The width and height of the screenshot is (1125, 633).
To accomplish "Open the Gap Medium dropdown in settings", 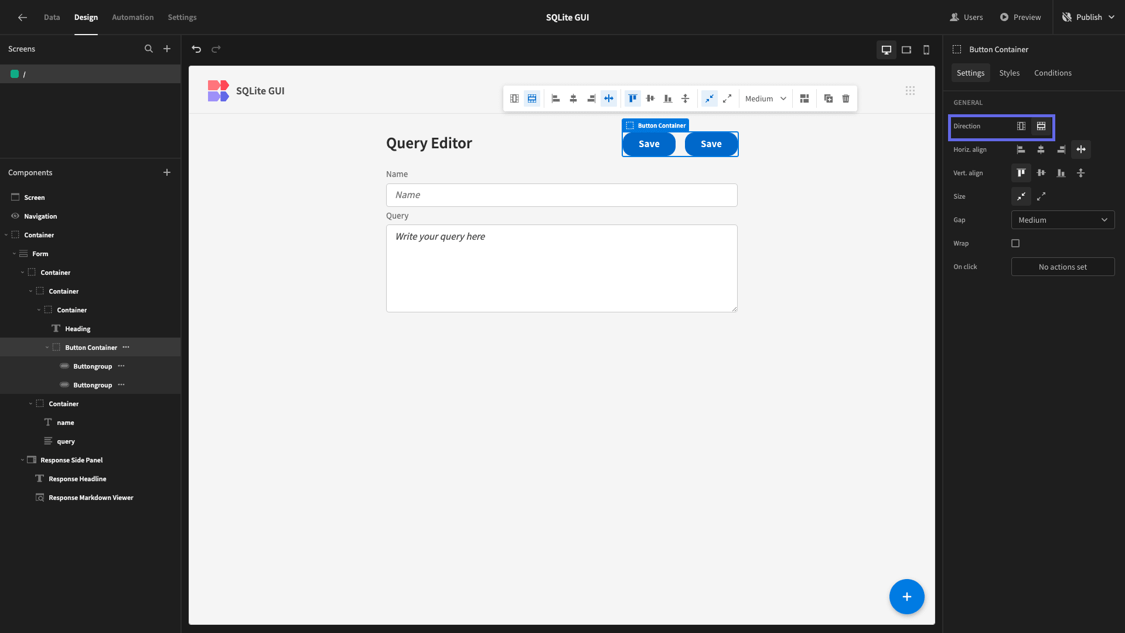I will point(1063,220).
